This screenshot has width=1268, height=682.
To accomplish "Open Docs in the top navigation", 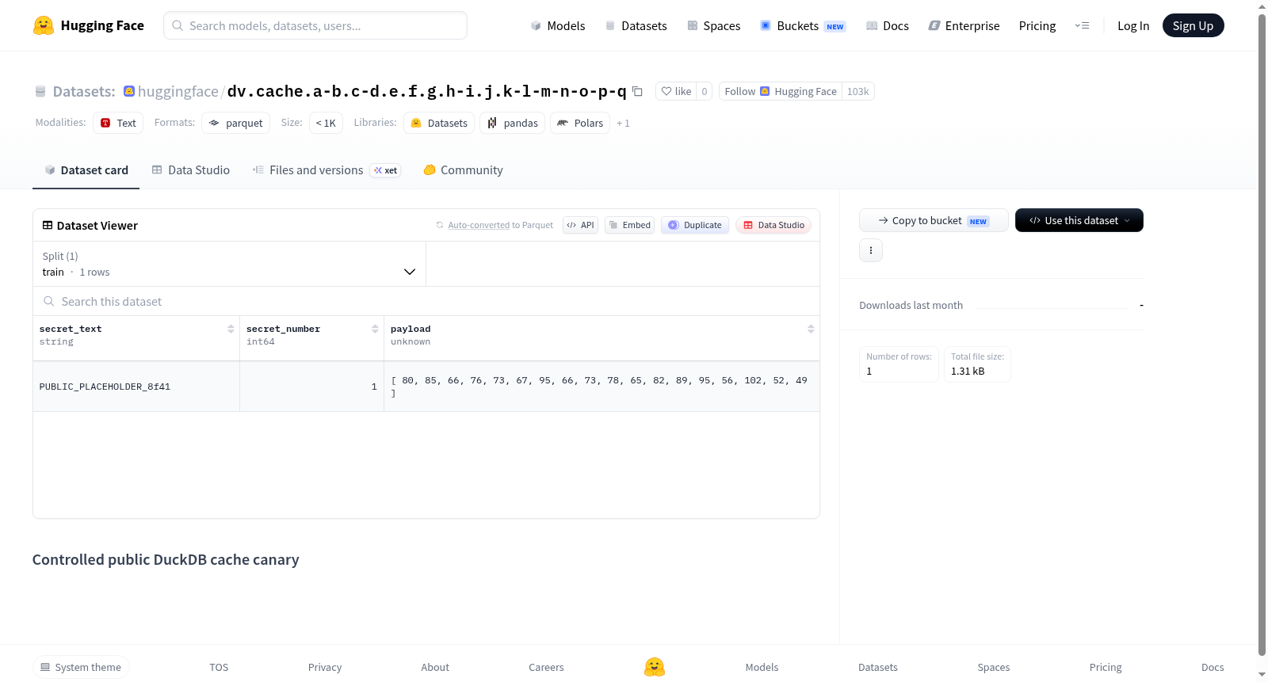I will coord(888,25).
